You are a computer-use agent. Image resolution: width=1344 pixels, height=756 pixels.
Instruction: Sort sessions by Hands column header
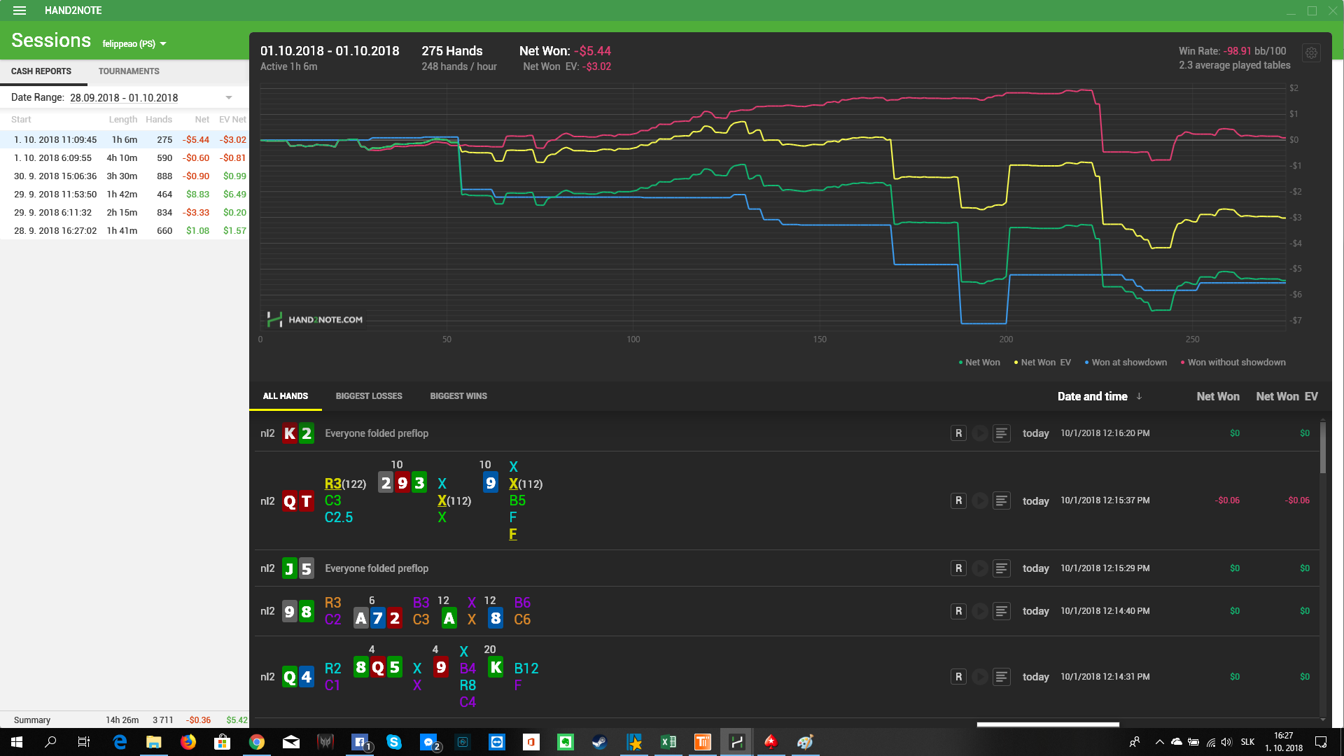click(x=159, y=120)
